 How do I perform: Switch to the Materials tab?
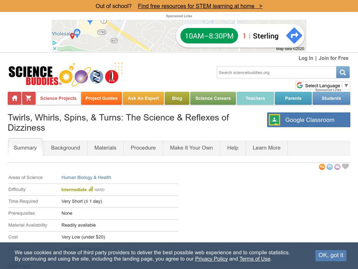click(x=105, y=148)
